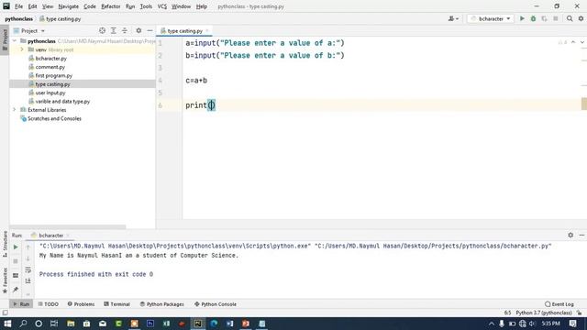Click Project panel horizontal scrollbar
The height and width of the screenshot is (330, 587).
pos(68,226)
